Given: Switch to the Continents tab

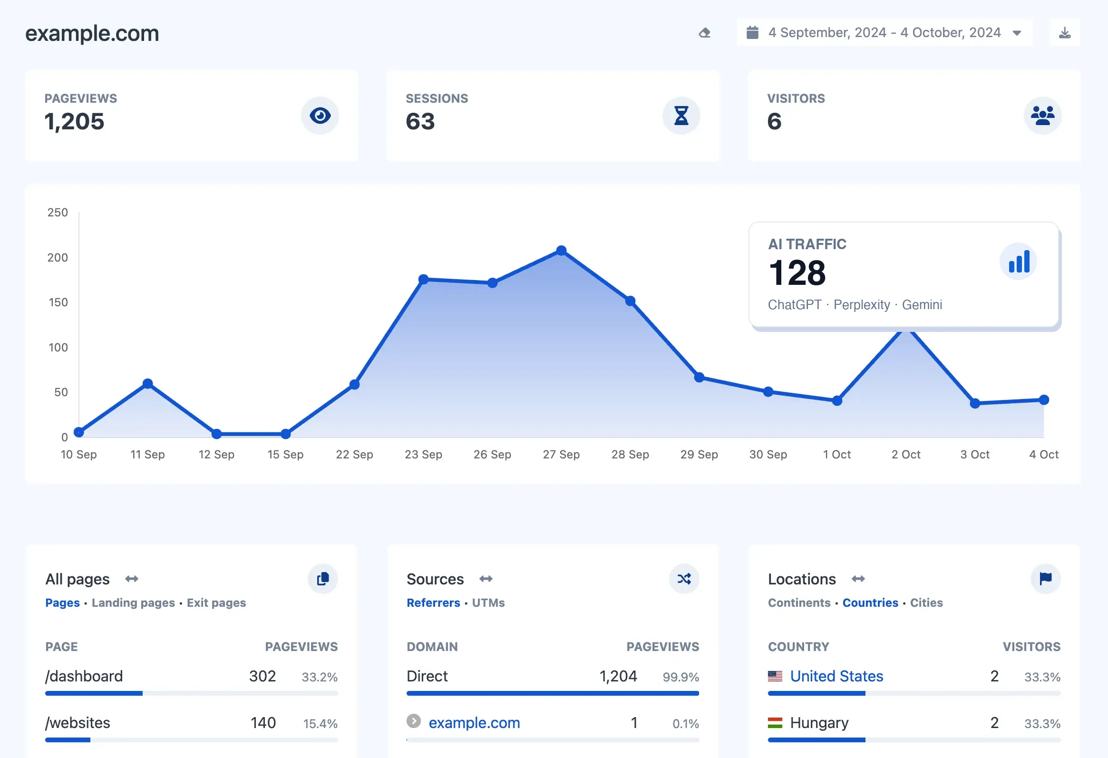Looking at the screenshot, I should tap(799, 603).
